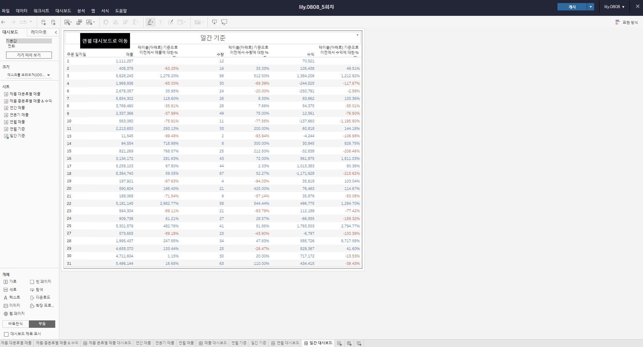Open the 파일 menu
The image size is (643, 347).
coord(6,11)
